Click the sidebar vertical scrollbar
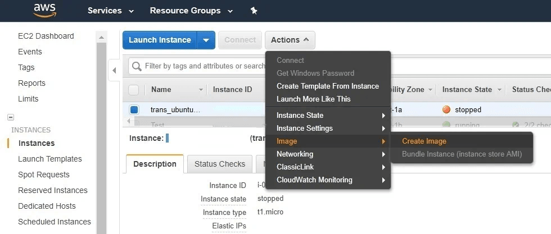The width and height of the screenshot is (551, 234). (x=101, y=135)
